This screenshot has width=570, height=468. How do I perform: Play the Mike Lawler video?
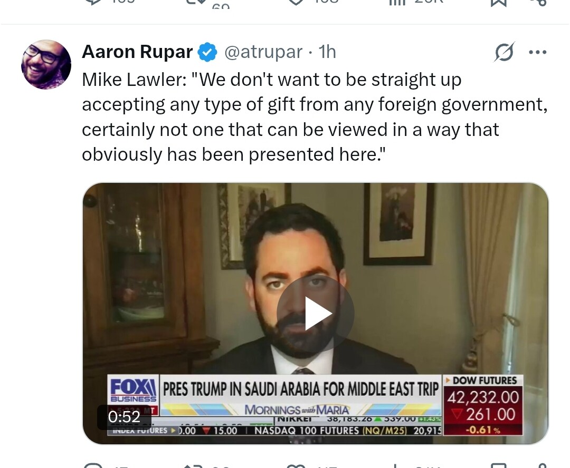pyautogui.click(x=316, y=314)
